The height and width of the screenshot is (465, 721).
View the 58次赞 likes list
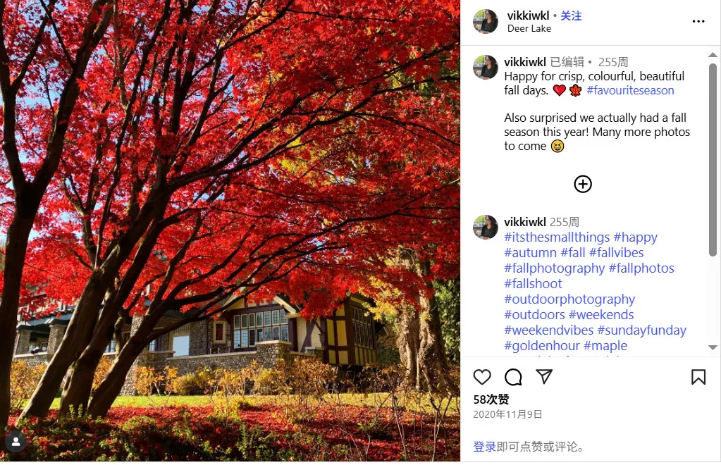click(491, 399)
